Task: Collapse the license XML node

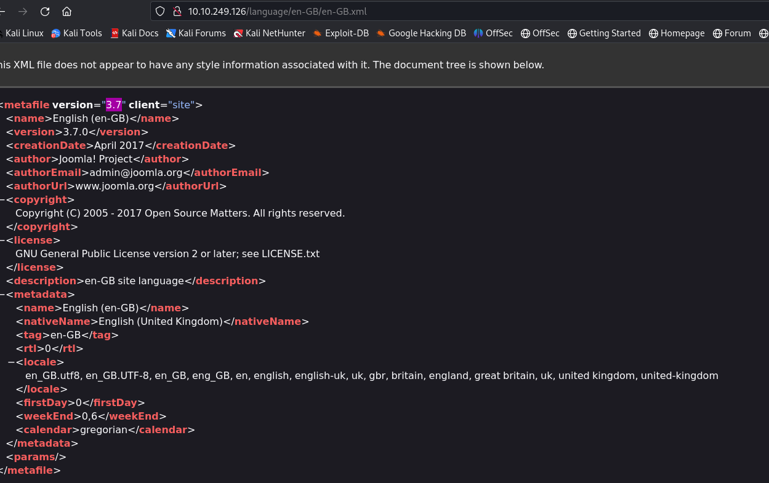Action: (x=2, y=241)
